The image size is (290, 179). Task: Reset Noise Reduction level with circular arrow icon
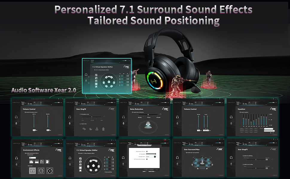click(160, 115)
